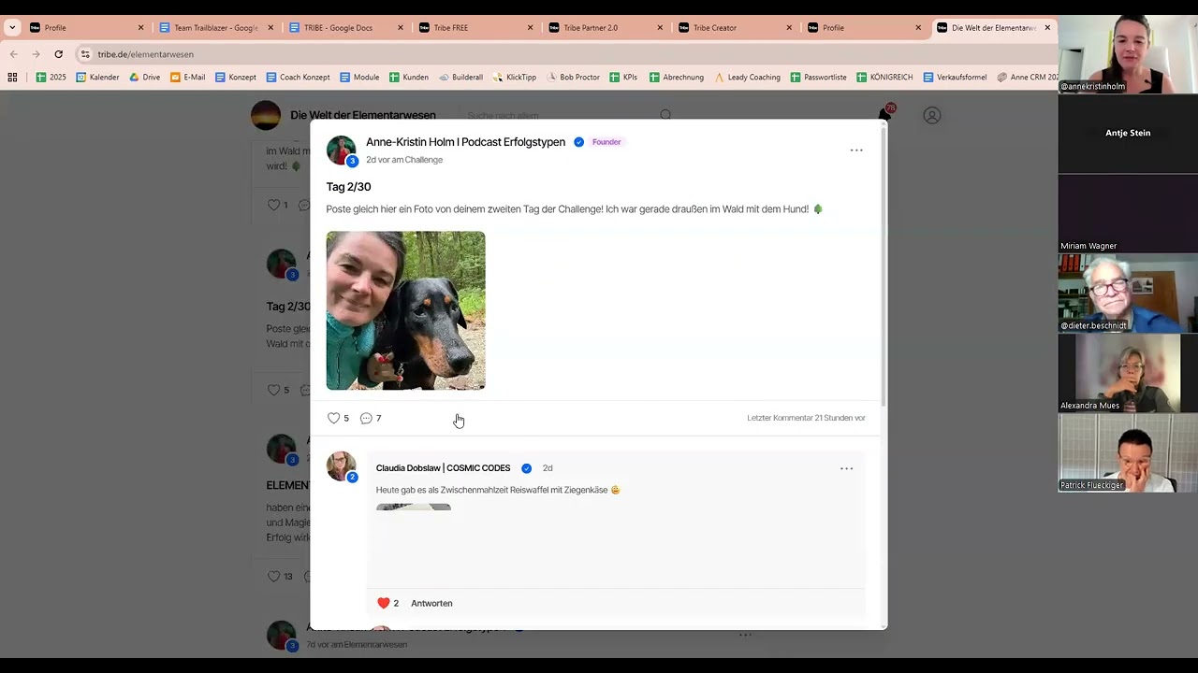
Task: Open three-dot menu on Claudia's comment
Action: [846, 468]
